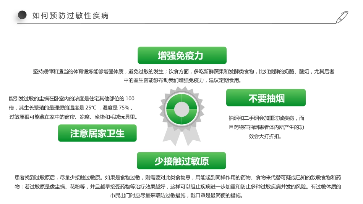
Task: Click the line starting 能引发过敏的尘螨在卧室内
Action: (x=71, y=99)
